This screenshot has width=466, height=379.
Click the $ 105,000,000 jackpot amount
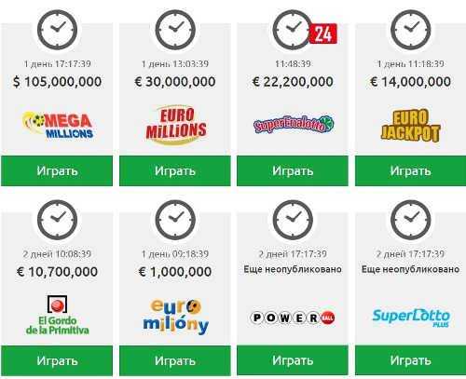pos(57,82)
